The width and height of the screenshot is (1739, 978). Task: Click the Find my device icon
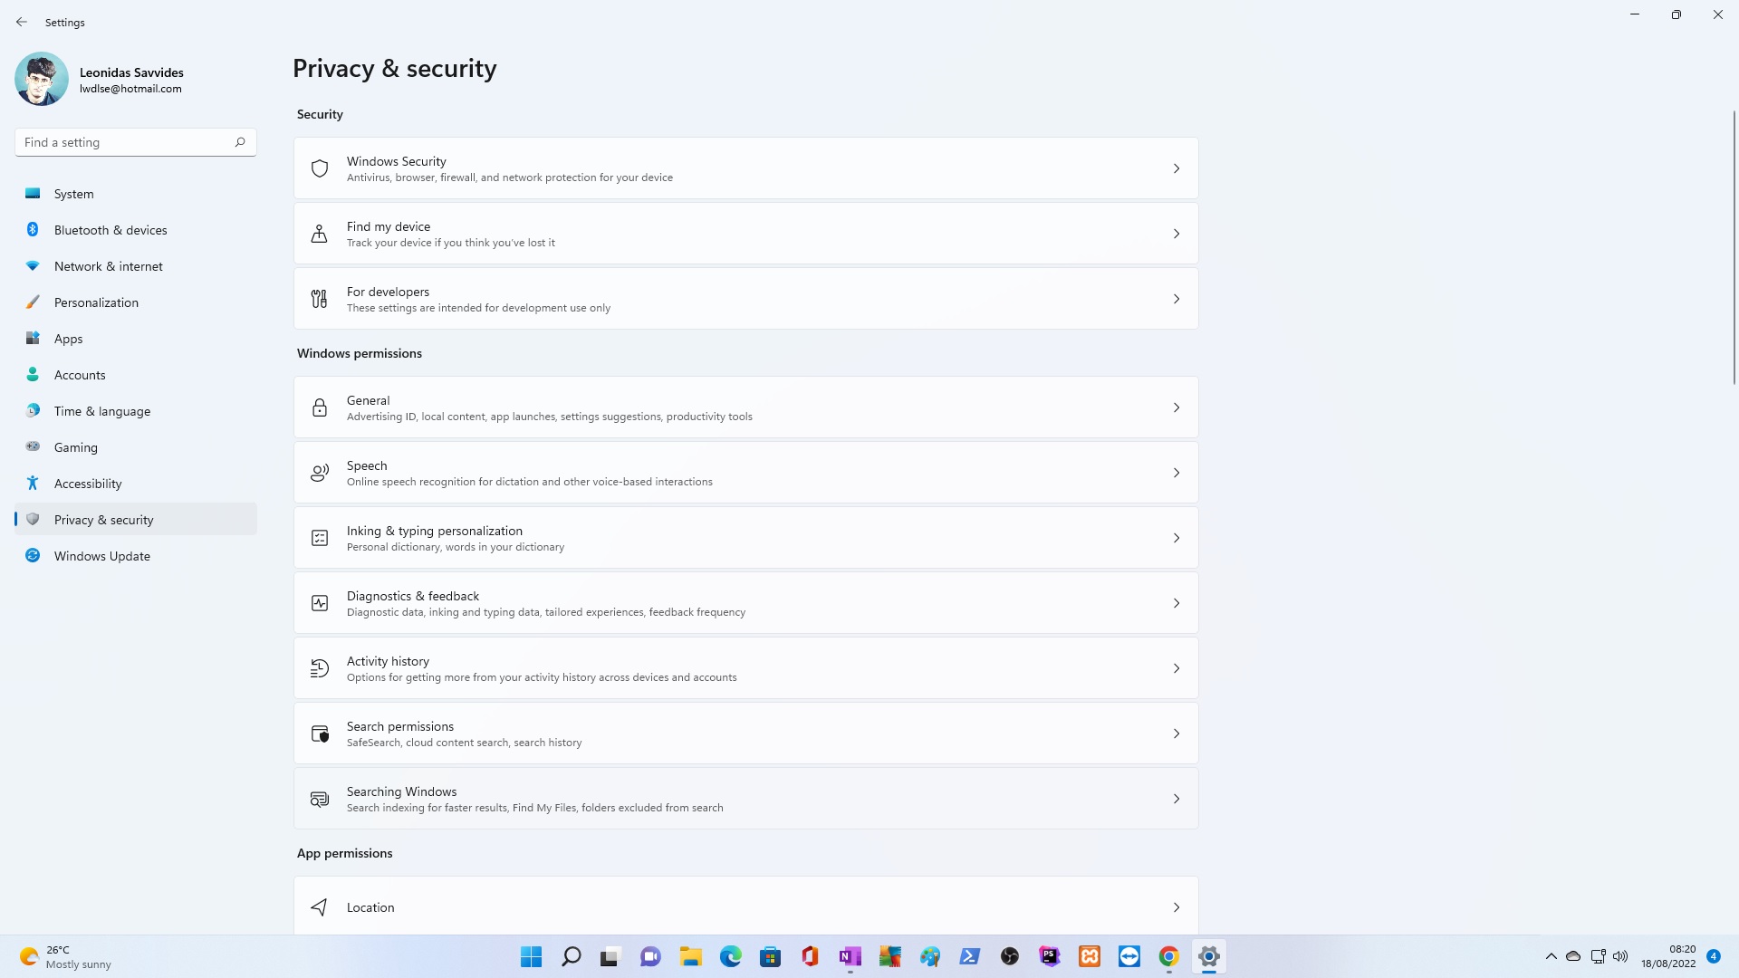tap(319, 234)
